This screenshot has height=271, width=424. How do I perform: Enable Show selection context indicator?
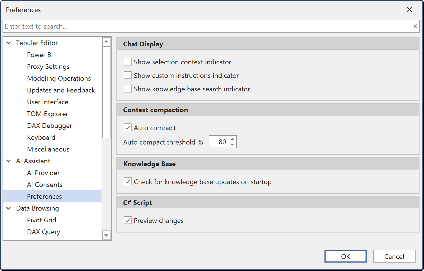coord(127,62)
